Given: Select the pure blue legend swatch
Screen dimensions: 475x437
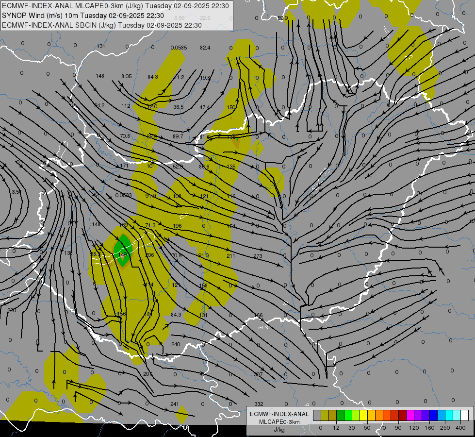Looking at the screenshot, I should 433,415.
